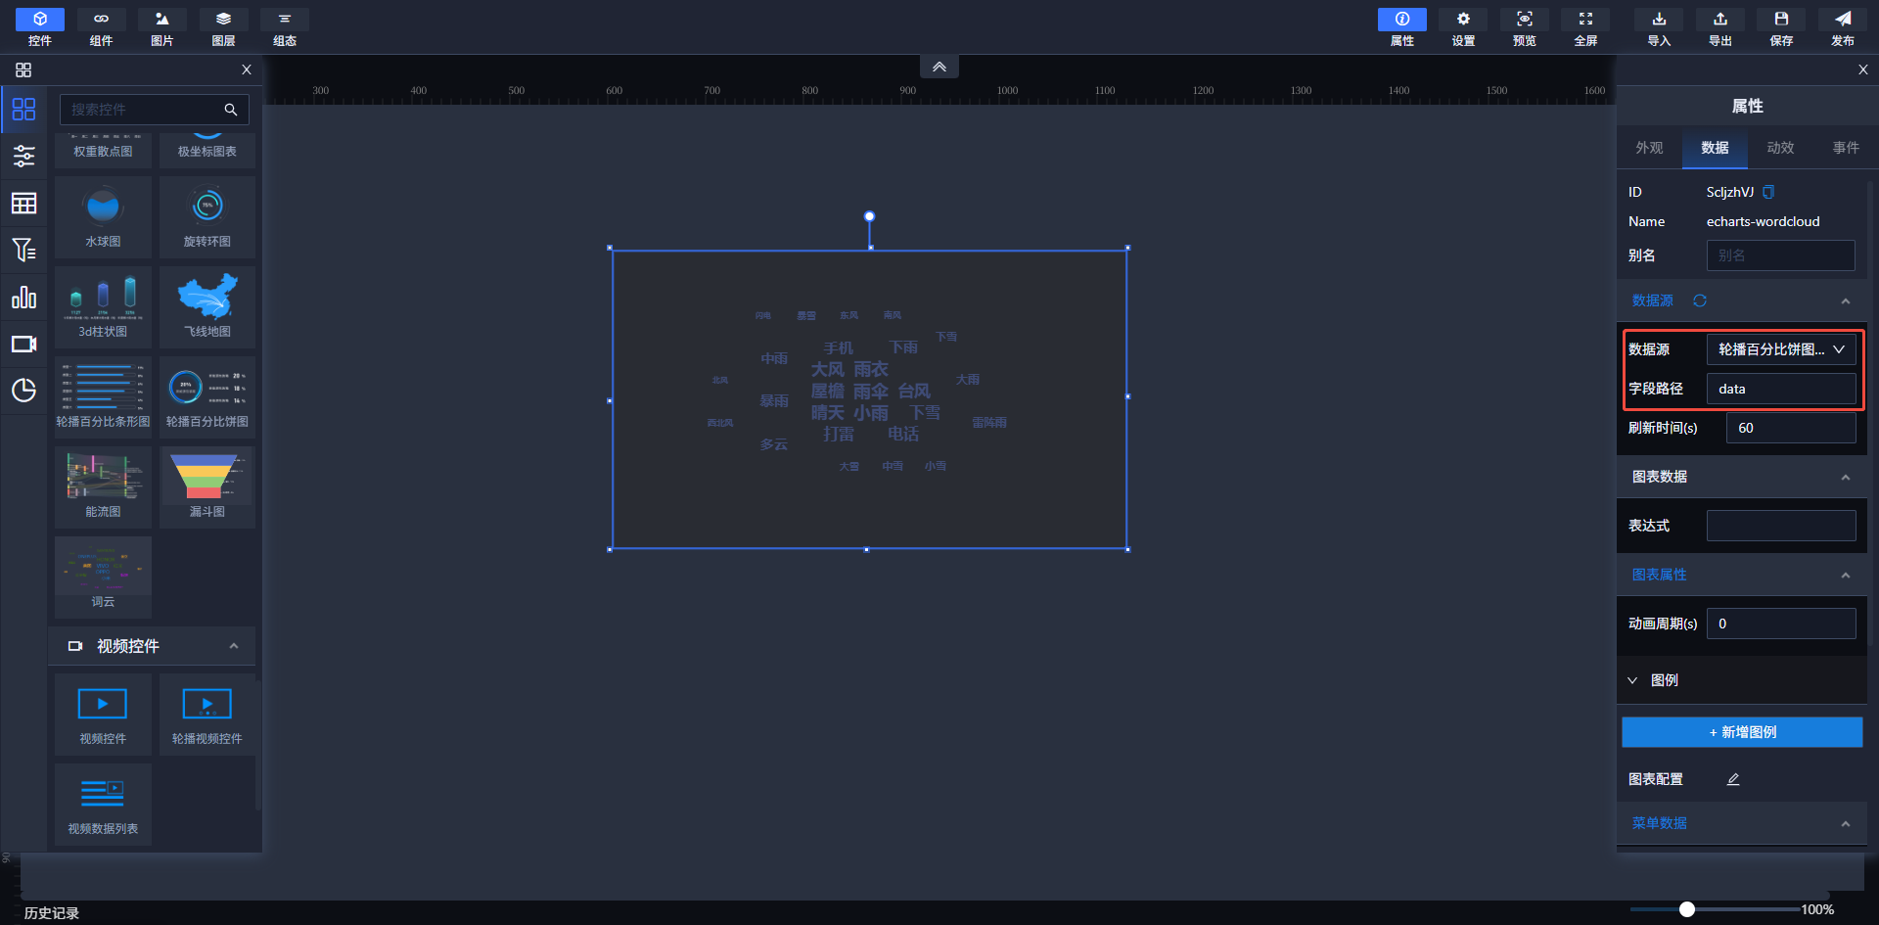Click the 搜索控件 search field
Screen dimensions: 1879x925
click(142, 110)
